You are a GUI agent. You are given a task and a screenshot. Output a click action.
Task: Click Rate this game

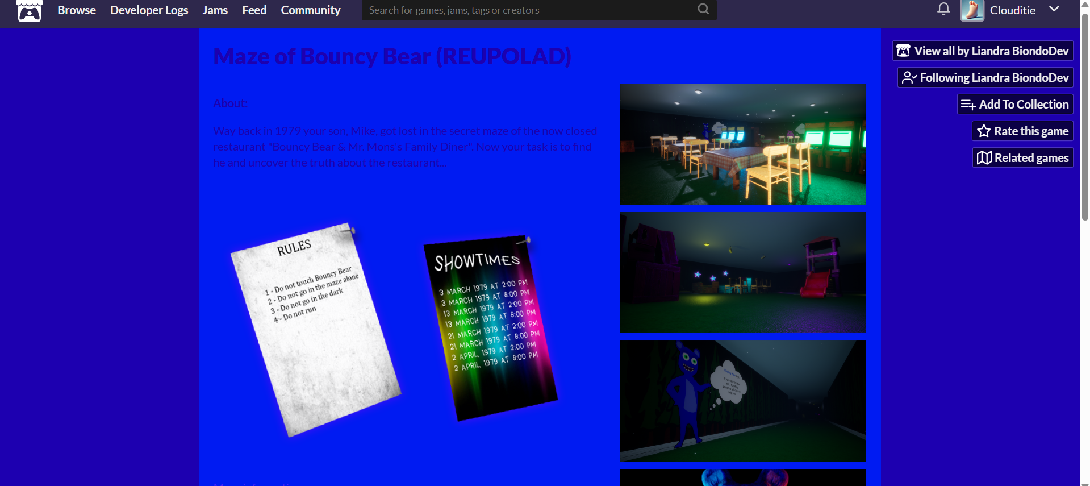[1022, 131]
